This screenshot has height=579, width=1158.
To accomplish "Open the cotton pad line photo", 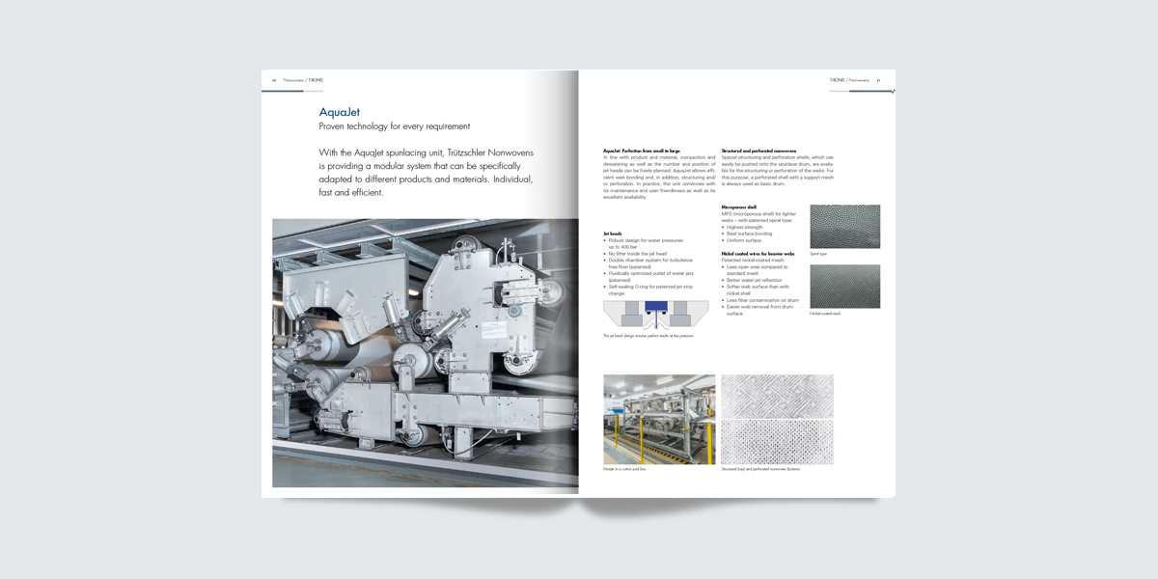I will coord(659,420).
